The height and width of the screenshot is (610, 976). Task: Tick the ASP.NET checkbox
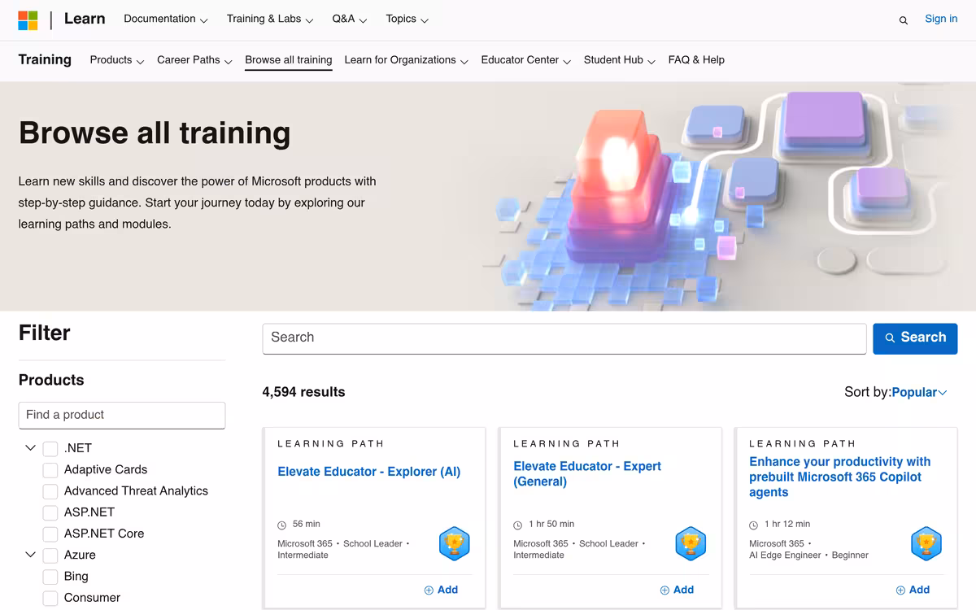tap(50, 512)
